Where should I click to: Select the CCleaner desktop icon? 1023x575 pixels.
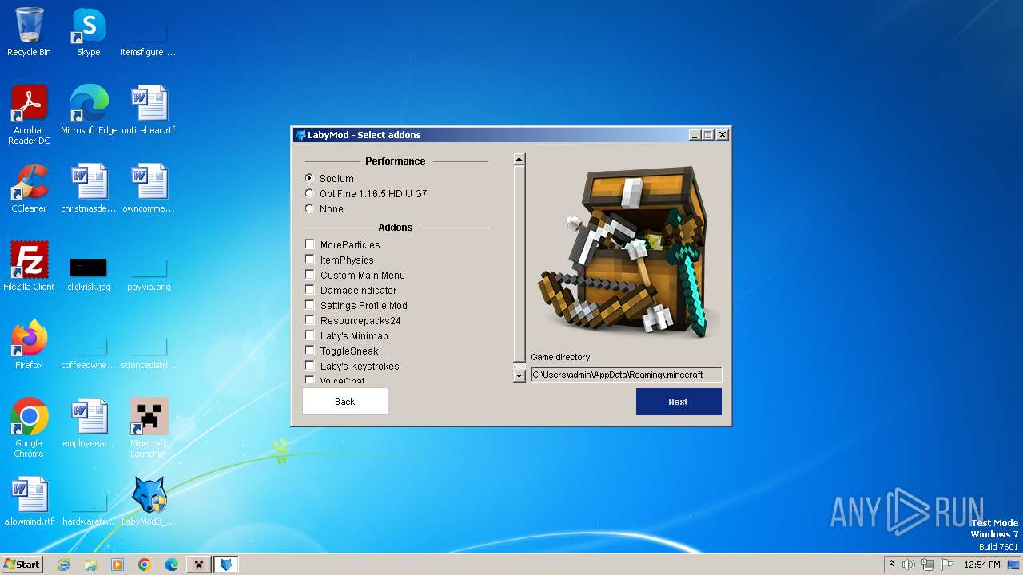29,189
